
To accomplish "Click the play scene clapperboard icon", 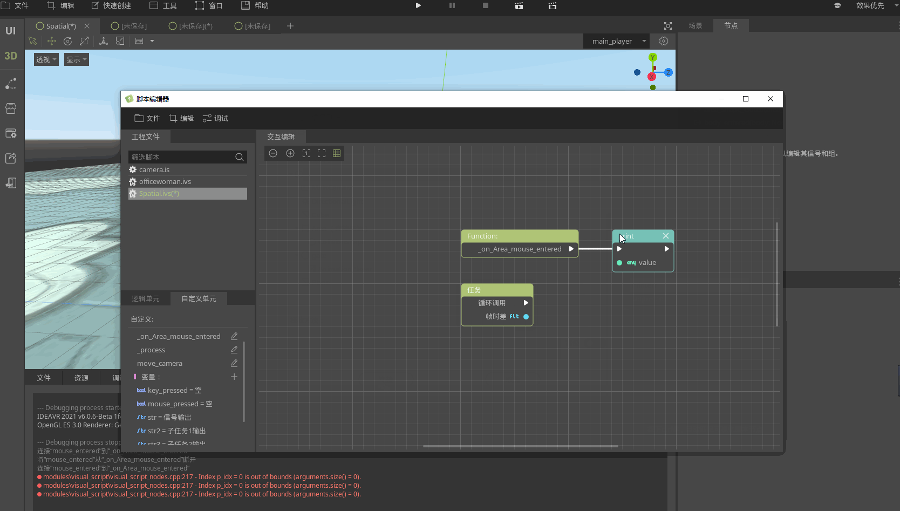I will (x=519, y=5).
